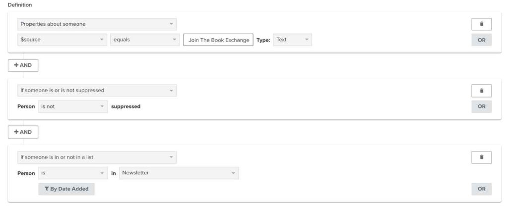This screenshot has height=206, width=508.
Task: Open the 'is not' suppressed dropdown
Action: point(73,106)
